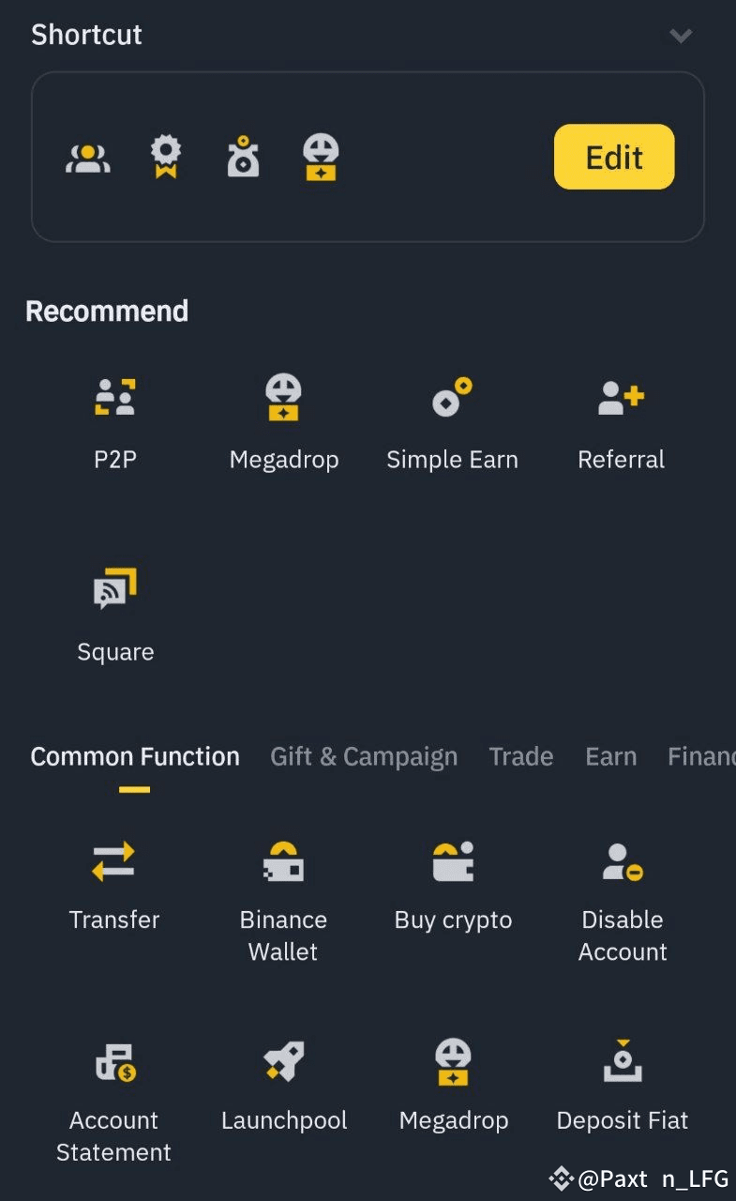Tap the Transfer arrows icon
The height and width of the screenshot is (1201, 736).
coord(114,861)
